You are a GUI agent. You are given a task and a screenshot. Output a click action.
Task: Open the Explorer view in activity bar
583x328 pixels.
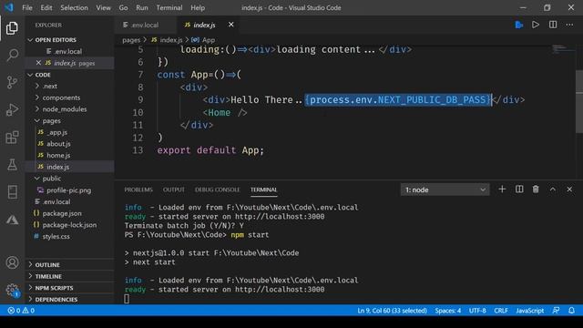pos(12,28)
